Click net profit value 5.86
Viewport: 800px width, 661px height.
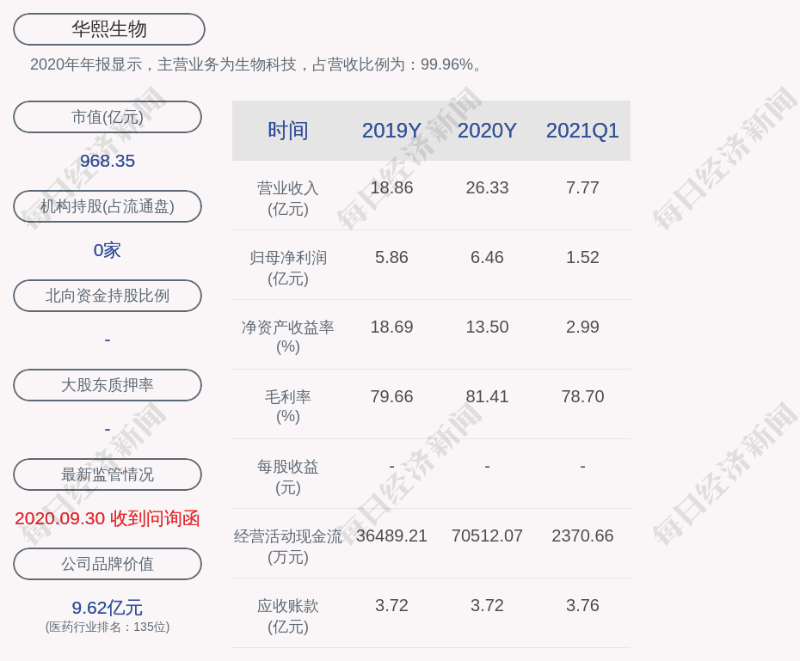pos(392,257)
